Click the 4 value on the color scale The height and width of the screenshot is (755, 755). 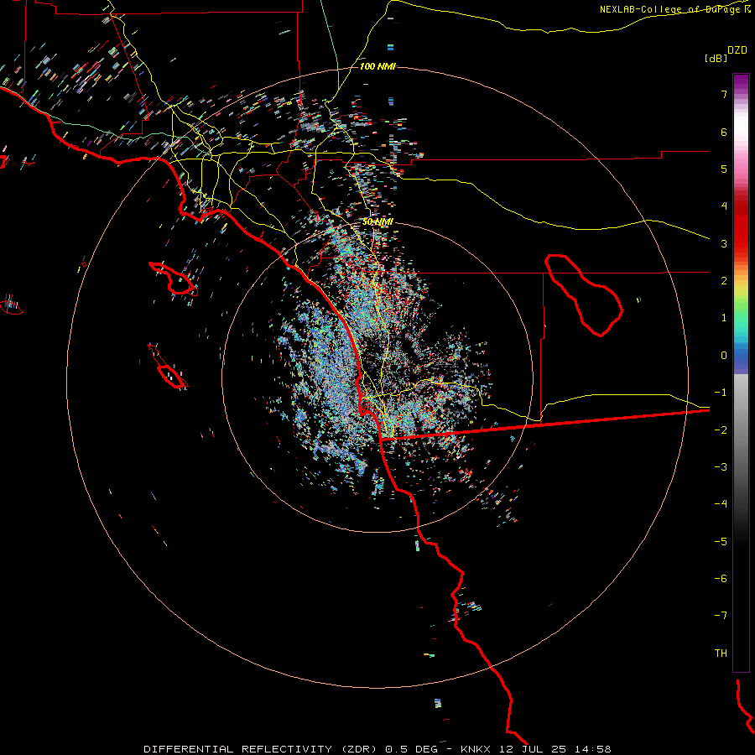724,206
